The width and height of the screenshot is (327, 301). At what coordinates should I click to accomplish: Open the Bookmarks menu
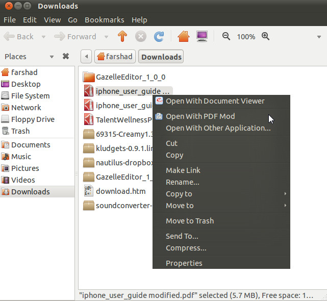[x=105, y=20]
